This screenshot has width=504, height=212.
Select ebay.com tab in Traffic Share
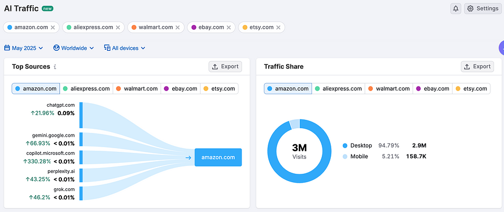pos(432,88)
